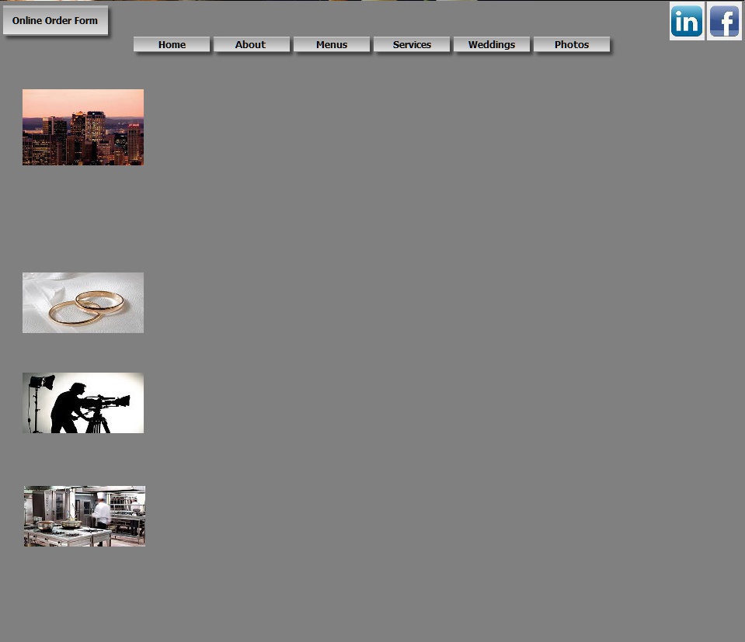Viewport: 745px width, 642px height.
Task: Start an online order from top-left button
Action: coord(55,21)
